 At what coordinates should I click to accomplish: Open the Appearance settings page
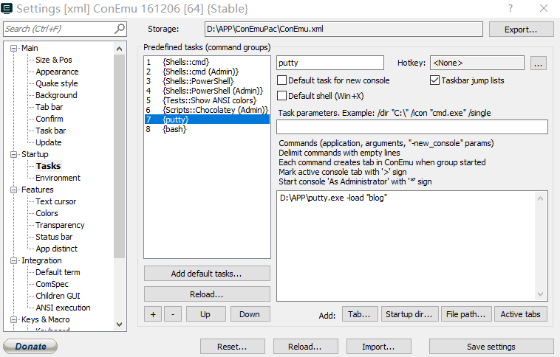point(57,72)
